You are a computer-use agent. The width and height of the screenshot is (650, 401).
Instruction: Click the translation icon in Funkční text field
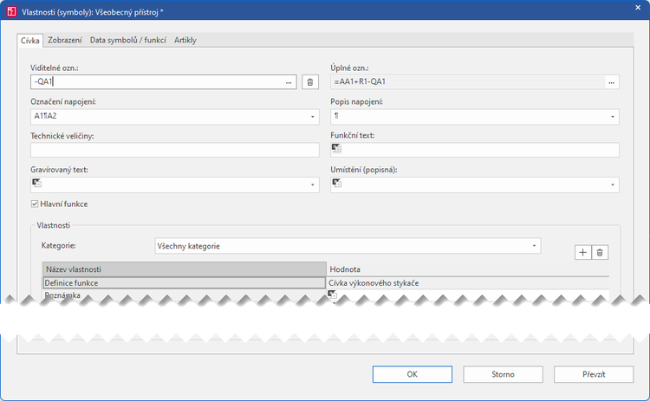[x=336, y=149]
